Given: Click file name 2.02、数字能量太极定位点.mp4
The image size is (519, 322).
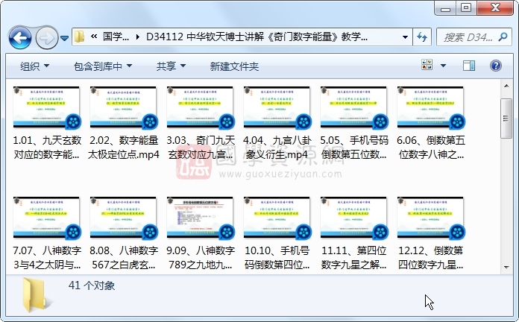Looking at the screenshot, I should tap(124, 148).
